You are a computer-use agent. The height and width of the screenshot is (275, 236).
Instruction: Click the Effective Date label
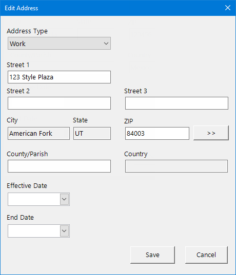click(27, 186)
